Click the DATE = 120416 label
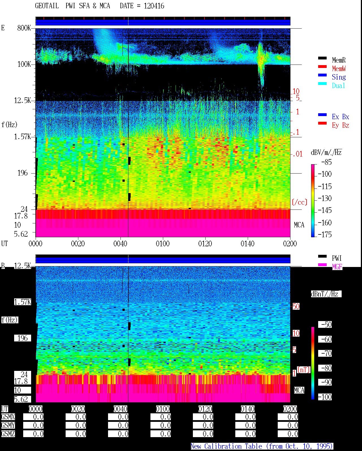362x451 pixels. [142, 6]
